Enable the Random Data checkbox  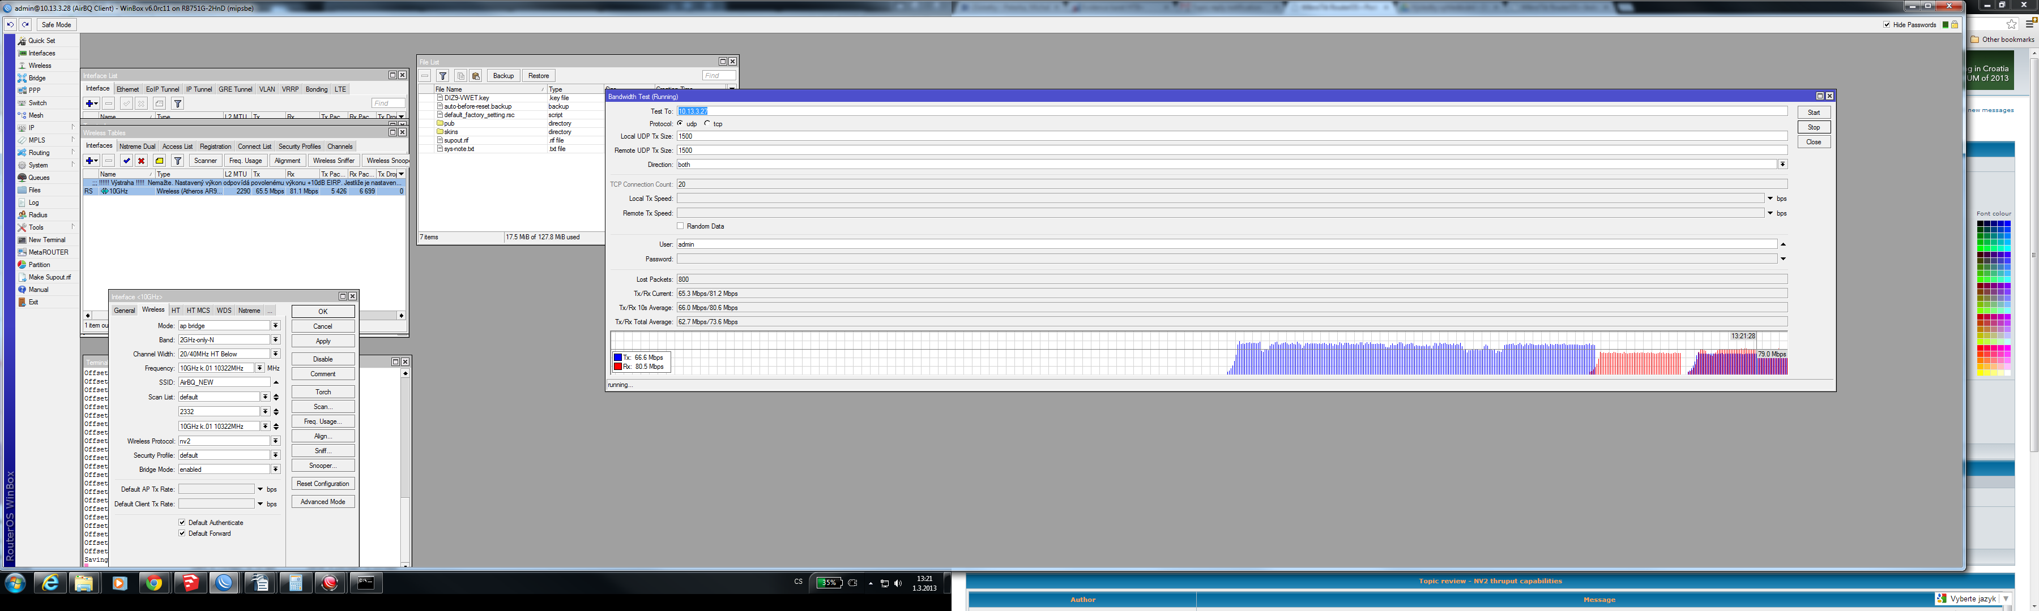pyautogui.click(x=681, y=226)
